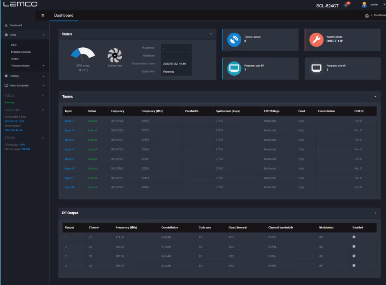Click the Programs over RF monitor icon
386x285 pixels.
(234, 68)
